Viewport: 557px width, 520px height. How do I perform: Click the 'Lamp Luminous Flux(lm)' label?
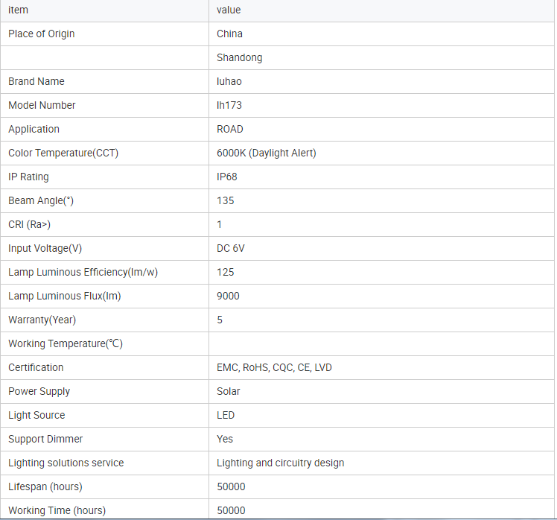(x=64, y=296)
